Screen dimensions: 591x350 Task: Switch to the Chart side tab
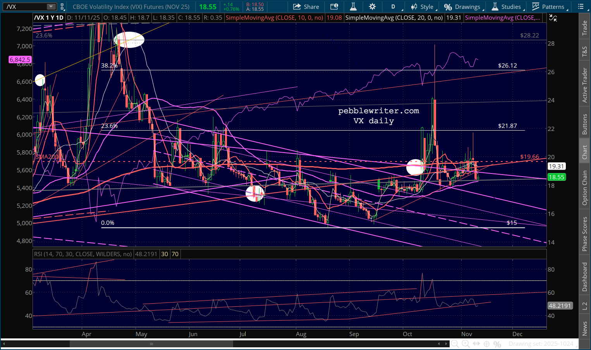tap(584, 152)
